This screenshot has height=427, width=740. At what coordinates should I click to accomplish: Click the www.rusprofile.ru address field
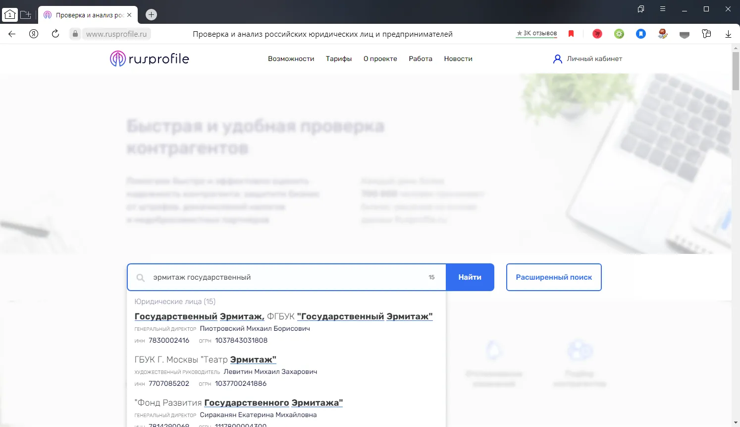point(116,34)
